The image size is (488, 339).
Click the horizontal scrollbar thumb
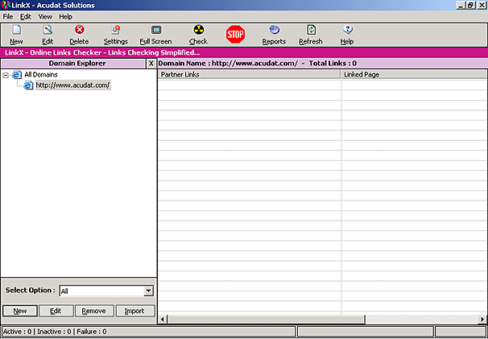[x=267, y=319]
